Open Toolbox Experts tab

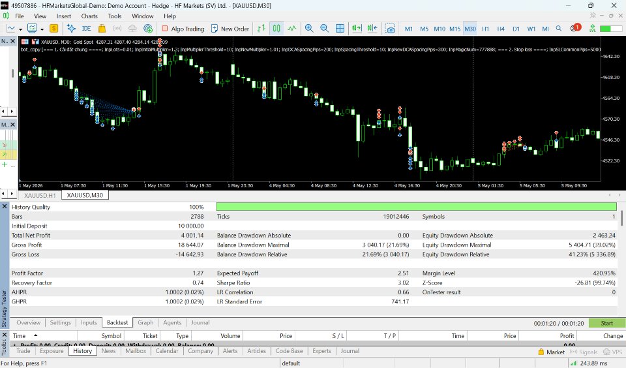[x=321, y=351]
